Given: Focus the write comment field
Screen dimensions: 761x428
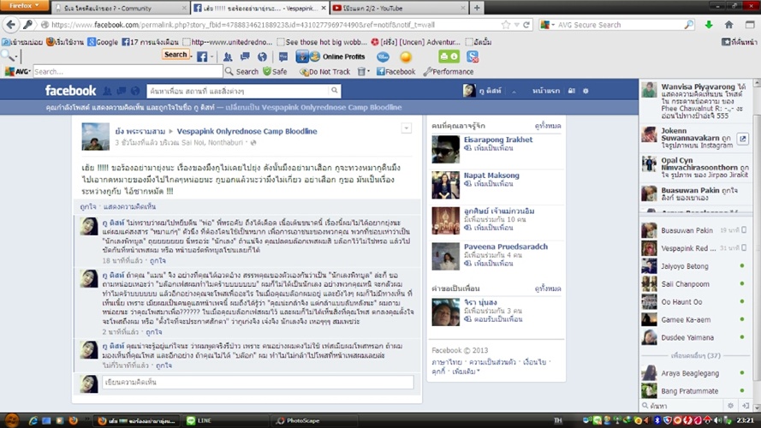Looking at the screenshot, I should [258, 383].
